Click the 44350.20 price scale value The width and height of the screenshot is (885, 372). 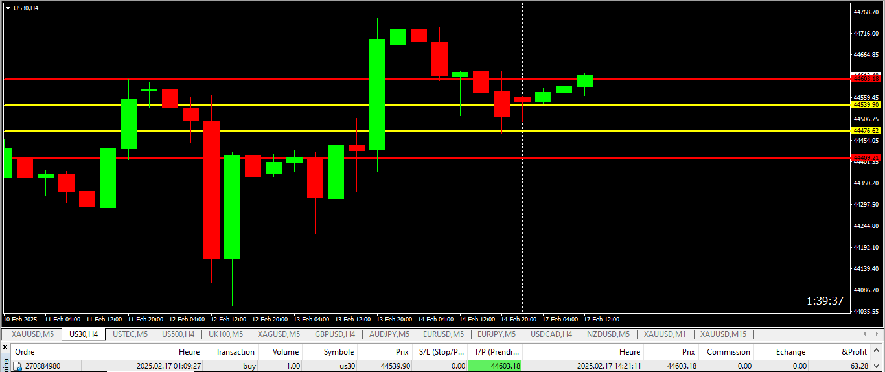click(x=866, y=183)
